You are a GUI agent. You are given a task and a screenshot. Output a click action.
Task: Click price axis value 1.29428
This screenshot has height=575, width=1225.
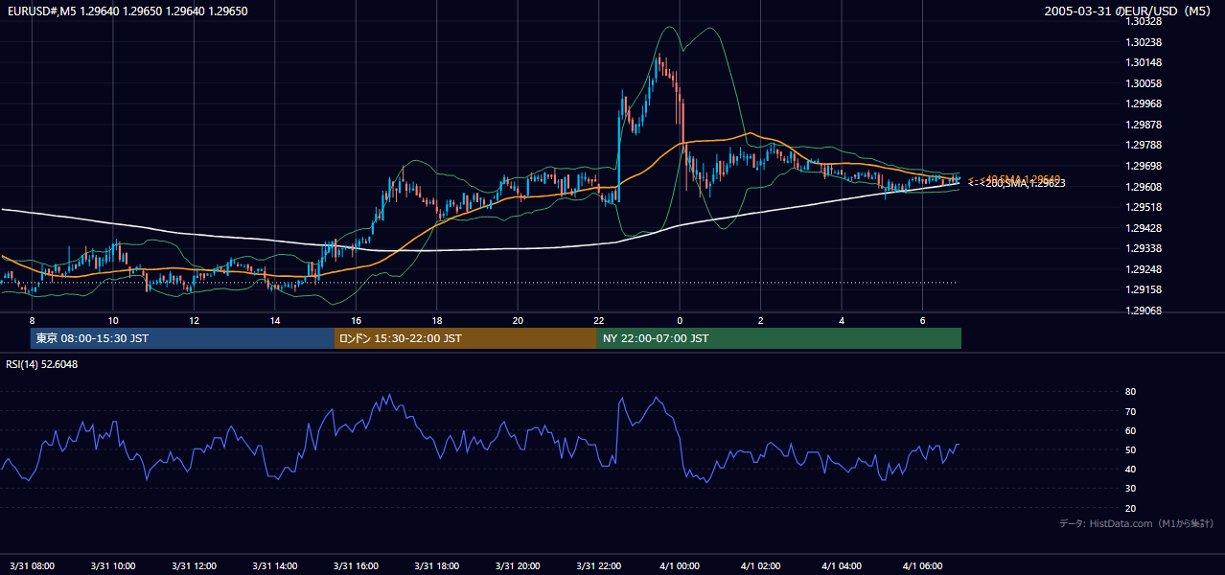(x=1145, y=228)
